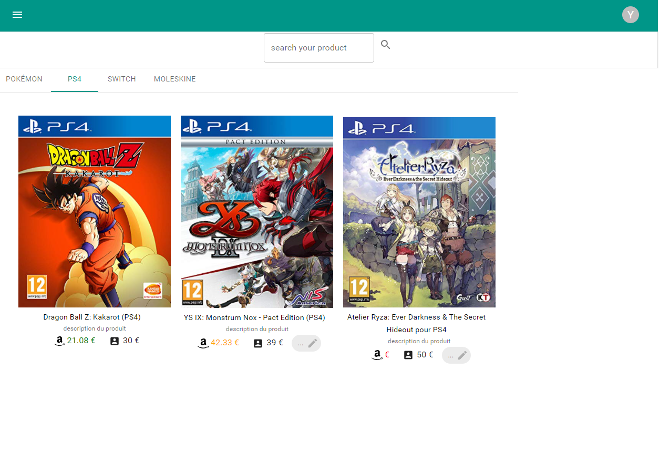Click the Dragon Ball Z: Kakarot (PS4) title
This screenshot has width=660, height=473.
tap(92, 317)
